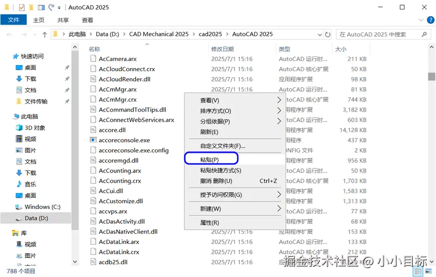This screenshot has width=436, height=277.
Task: Click the undo icon in title bar
Action: point(51,7)
